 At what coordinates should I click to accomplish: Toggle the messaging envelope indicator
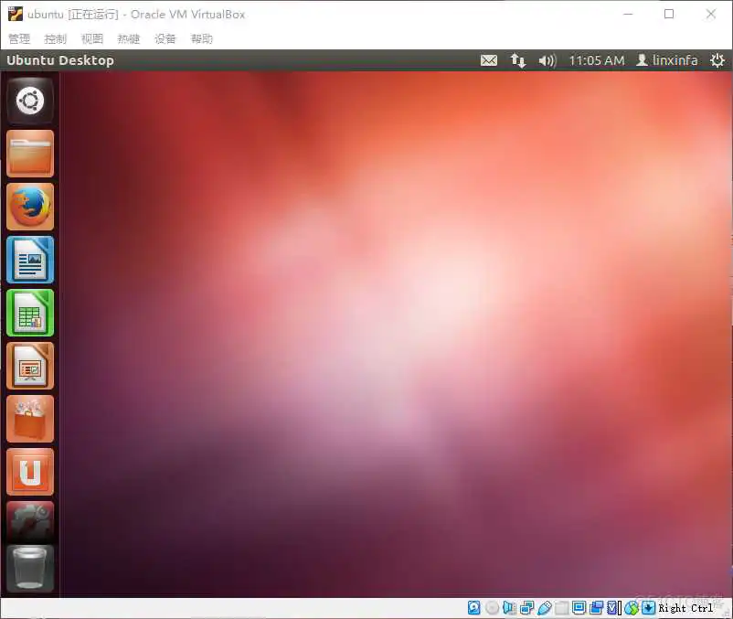[x=488, y=60]
